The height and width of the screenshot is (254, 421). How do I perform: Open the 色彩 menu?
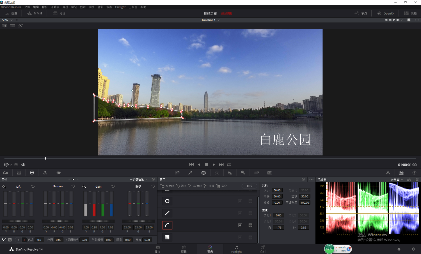click(x=100, y=7)
